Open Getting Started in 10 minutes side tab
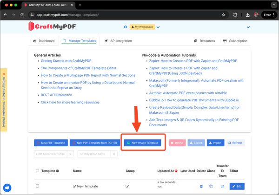This screenshot has width=279, height=195. [x=4, y=100]
